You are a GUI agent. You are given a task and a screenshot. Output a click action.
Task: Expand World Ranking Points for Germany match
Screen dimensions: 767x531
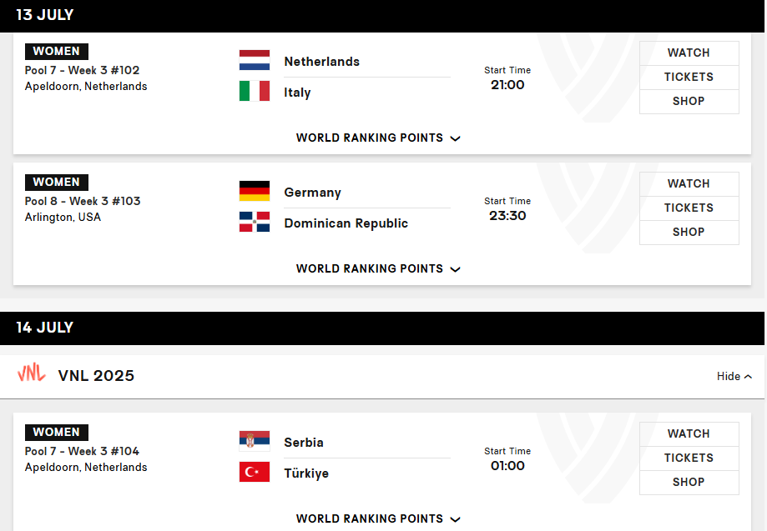click(378, 268)
